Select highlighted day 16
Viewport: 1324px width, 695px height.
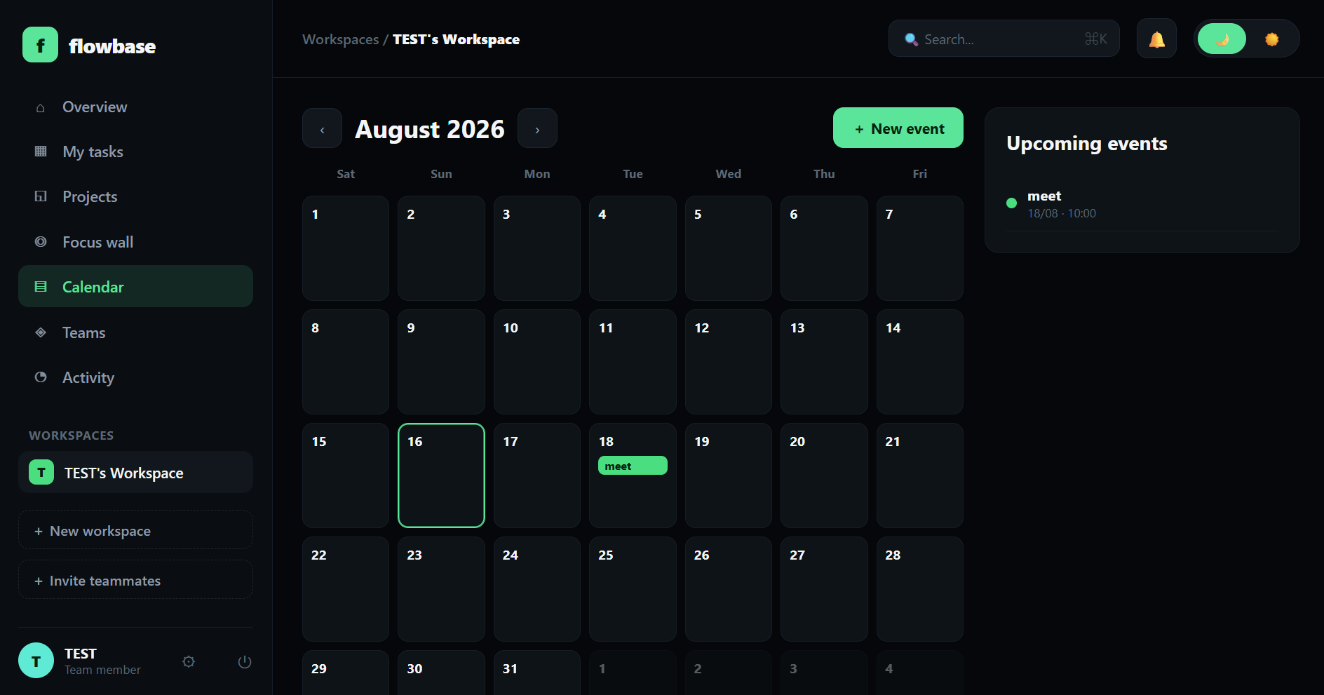[441, 475]
